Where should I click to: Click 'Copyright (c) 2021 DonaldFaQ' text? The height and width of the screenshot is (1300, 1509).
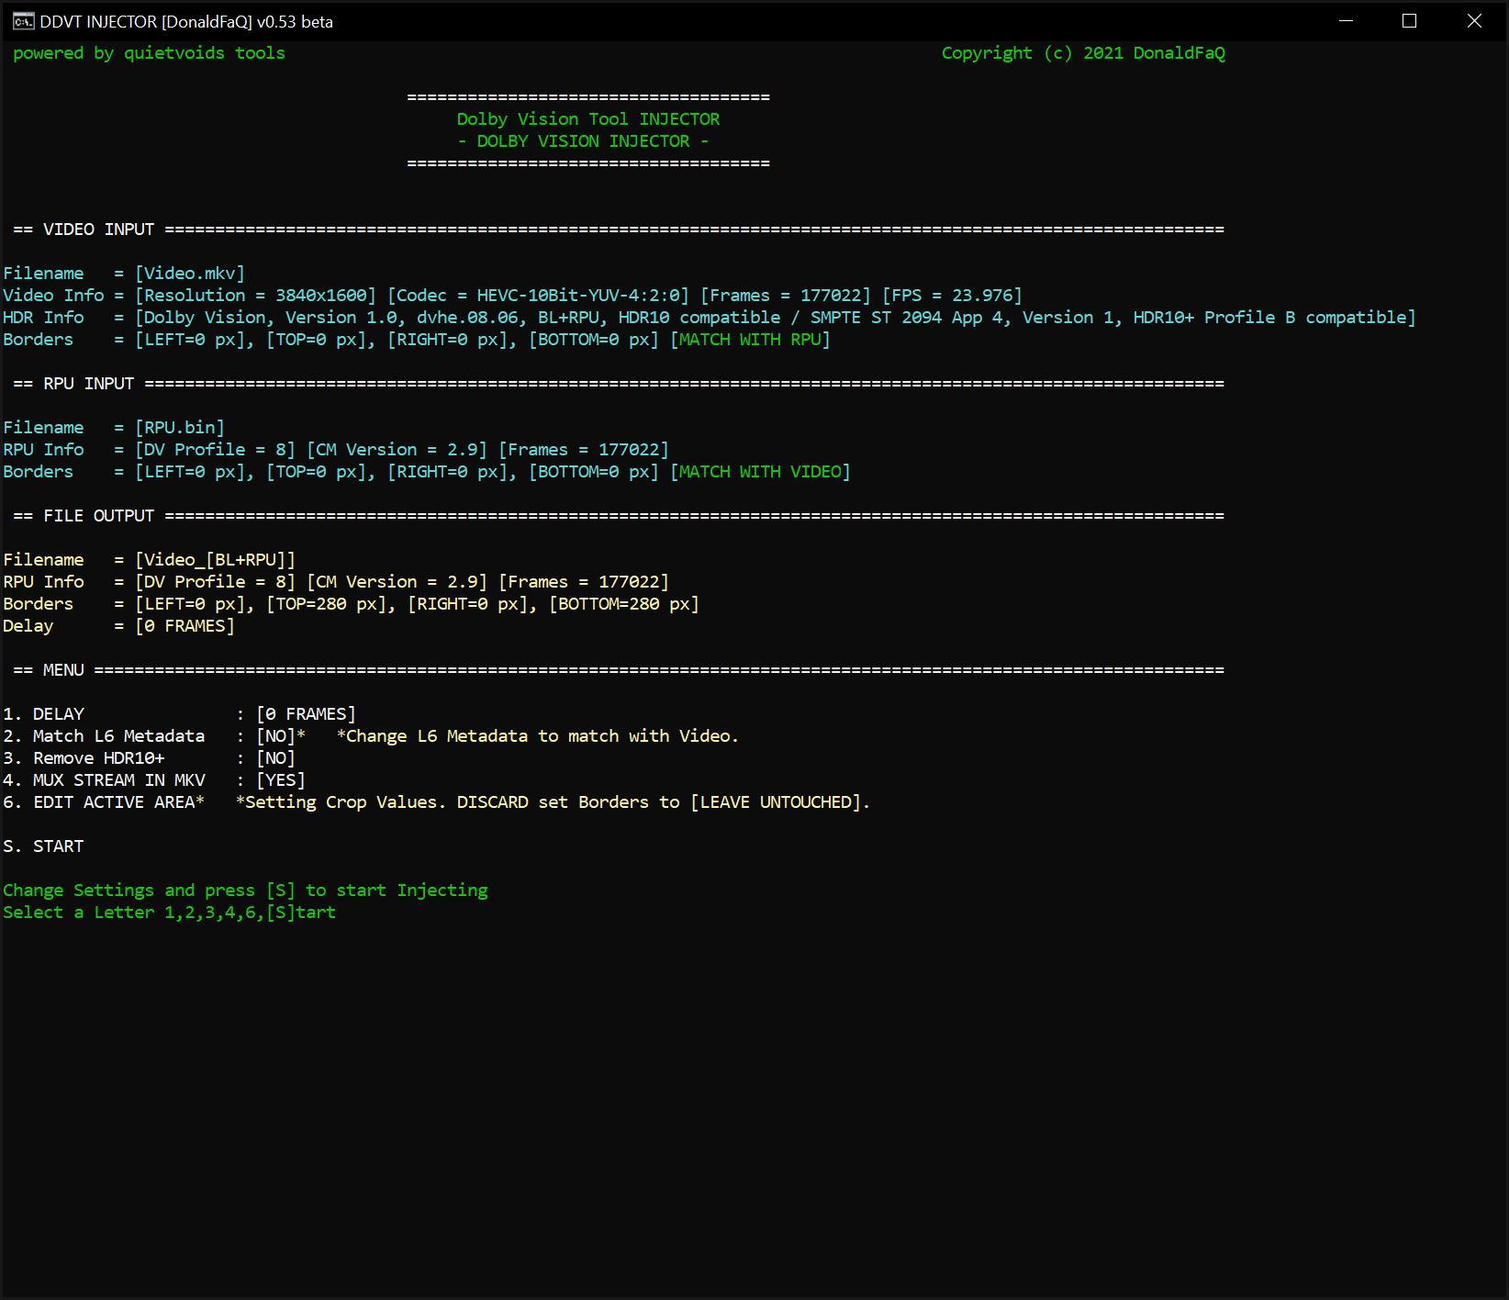(x=1083, y=53)
